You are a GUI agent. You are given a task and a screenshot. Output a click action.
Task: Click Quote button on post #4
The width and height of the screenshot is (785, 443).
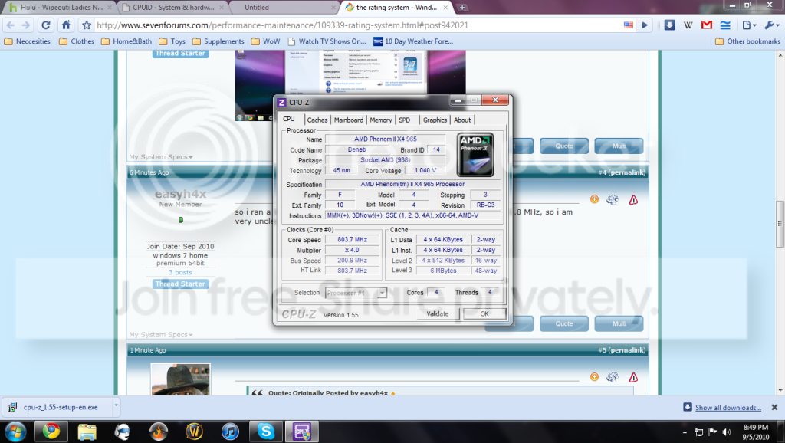coord(563,323)
